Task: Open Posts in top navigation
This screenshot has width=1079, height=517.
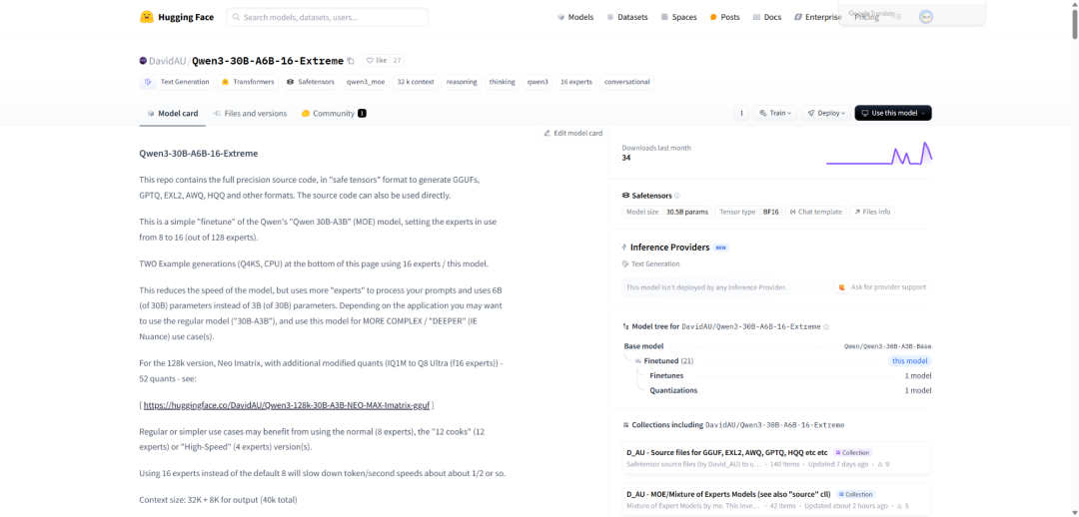Action: click(724, 17)
